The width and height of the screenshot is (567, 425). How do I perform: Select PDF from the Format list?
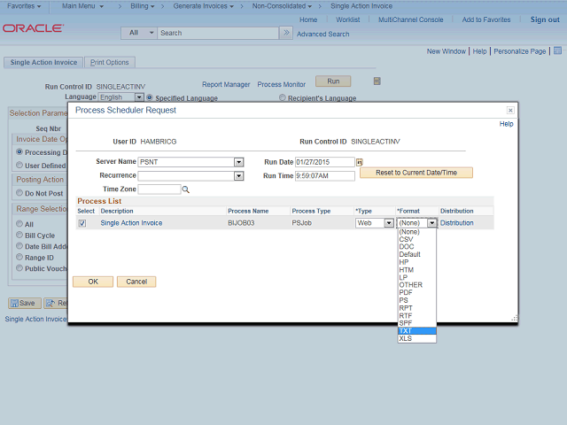point(406,292)
